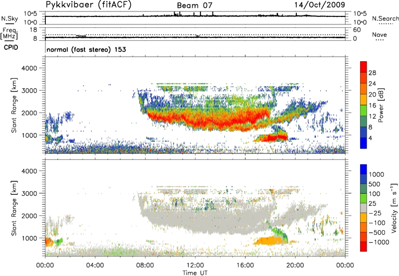
Task: Pick the light green 12–16 dB colorbar segment
Action: 364,111
